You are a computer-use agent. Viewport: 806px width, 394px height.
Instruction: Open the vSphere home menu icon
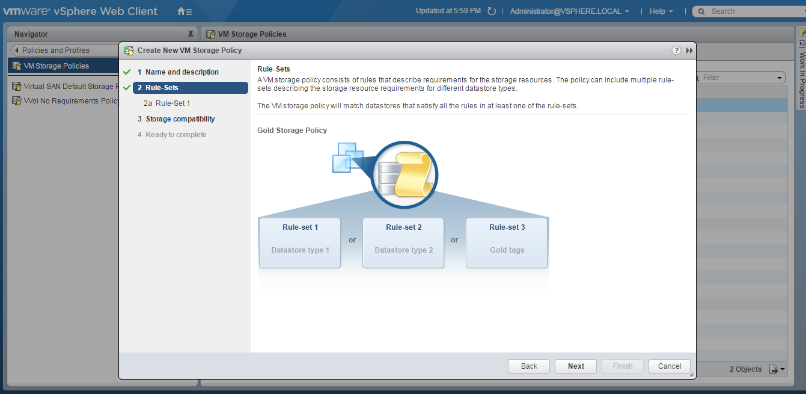185,11
